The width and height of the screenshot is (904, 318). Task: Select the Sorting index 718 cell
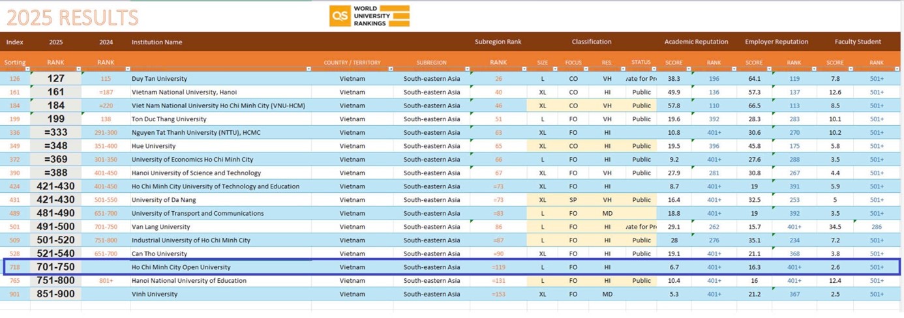15,267
